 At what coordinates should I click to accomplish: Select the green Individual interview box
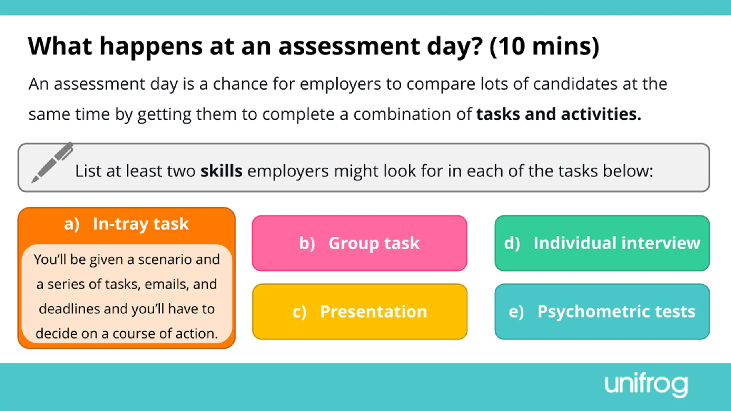[x=602, y=243]
